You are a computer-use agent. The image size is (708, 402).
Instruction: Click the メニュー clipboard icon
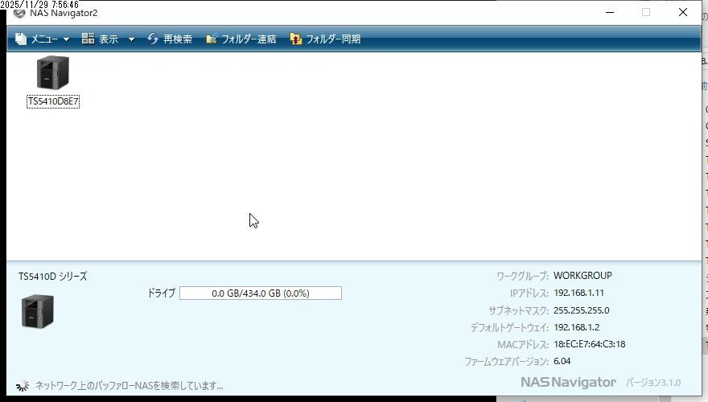(x=21, y=39)
